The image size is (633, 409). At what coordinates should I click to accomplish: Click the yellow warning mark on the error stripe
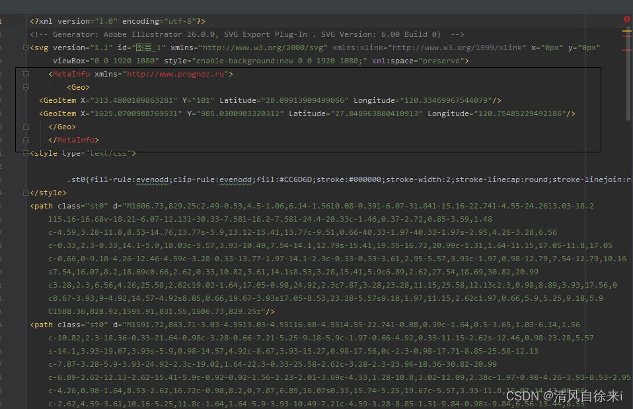click(626, 30)
